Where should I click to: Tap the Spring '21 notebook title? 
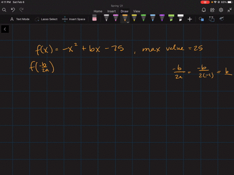[x=117, y=6]
